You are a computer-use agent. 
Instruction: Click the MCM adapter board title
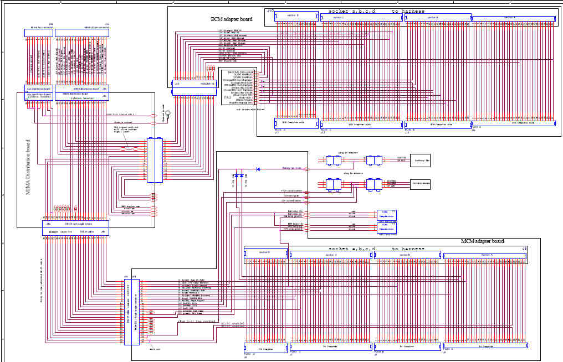[482, 241]
